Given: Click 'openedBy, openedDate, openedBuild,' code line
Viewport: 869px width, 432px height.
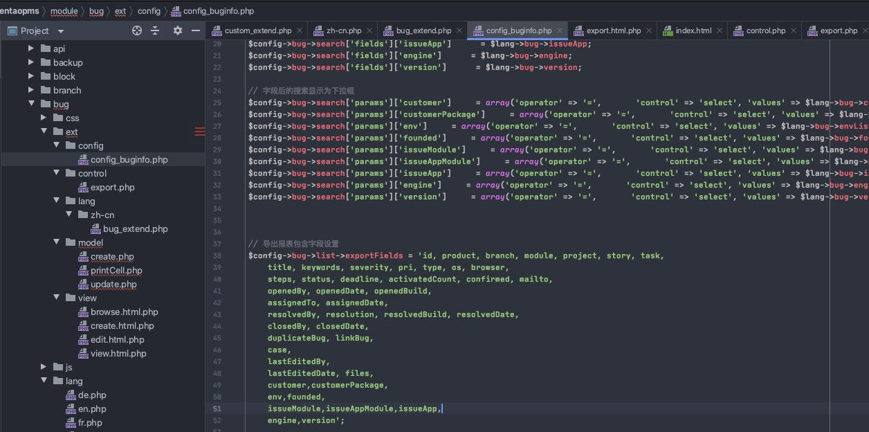Looking at the screenshot, I should [x=349, y=291].
